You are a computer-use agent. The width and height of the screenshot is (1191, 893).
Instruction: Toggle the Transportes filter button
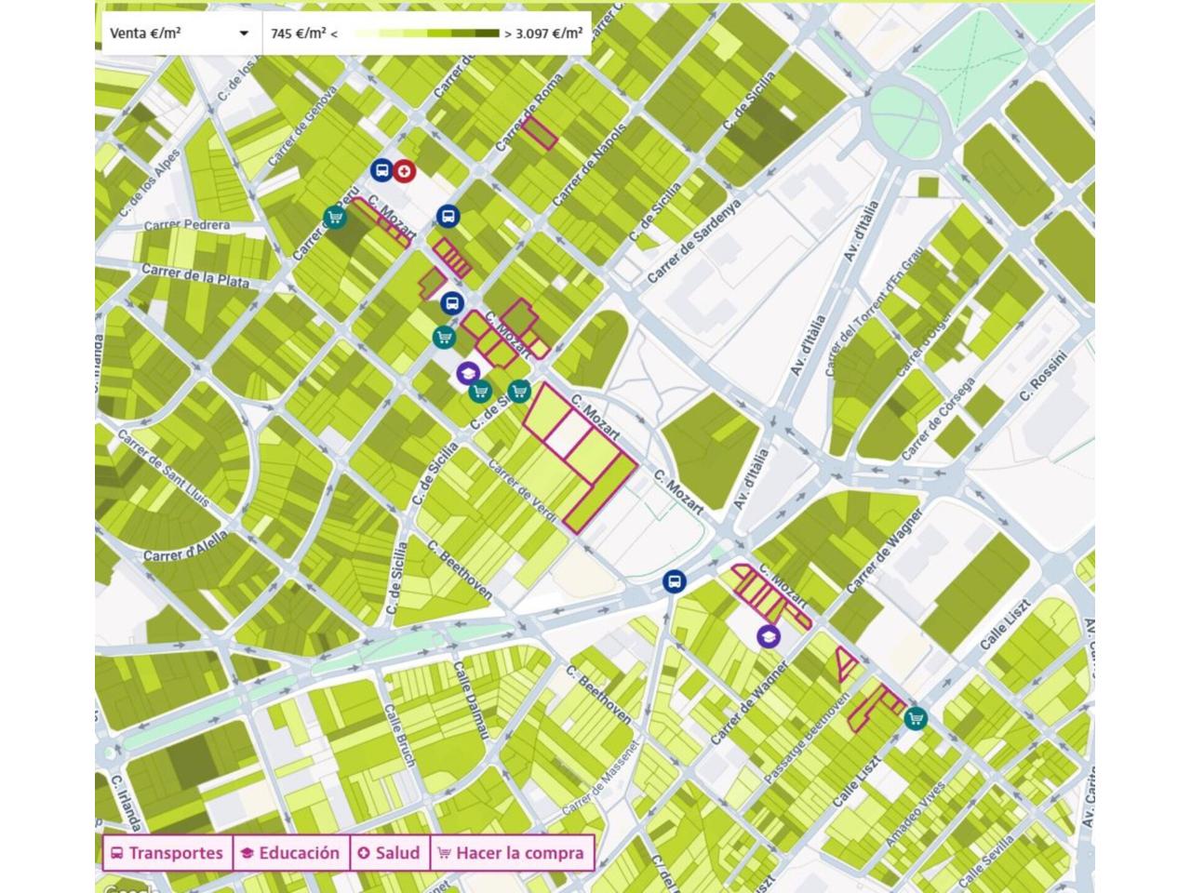[167, 853]
